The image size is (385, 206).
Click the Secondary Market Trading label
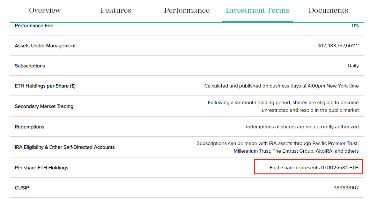pyautogui.click(x=44, y=106)
